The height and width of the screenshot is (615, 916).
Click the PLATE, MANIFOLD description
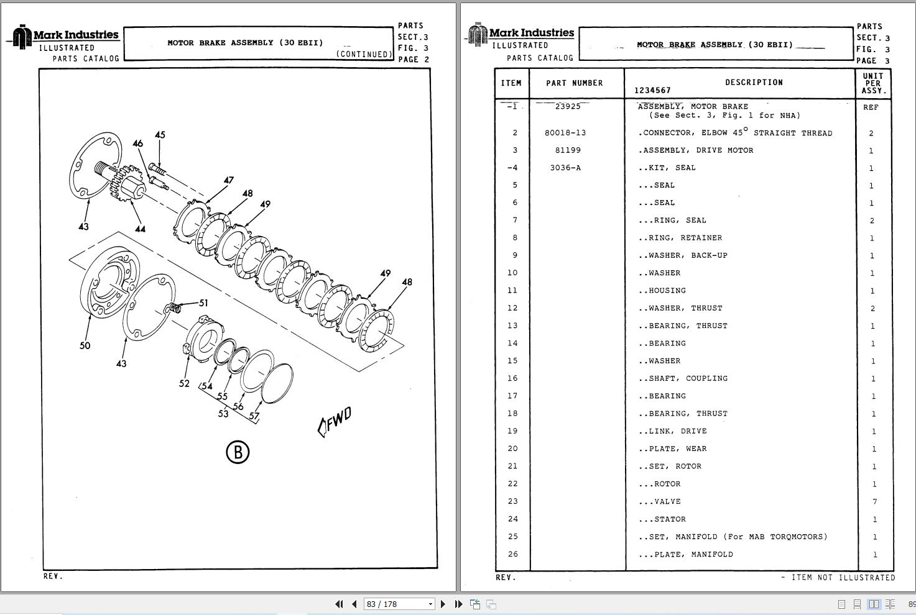(x=685, y=553)
